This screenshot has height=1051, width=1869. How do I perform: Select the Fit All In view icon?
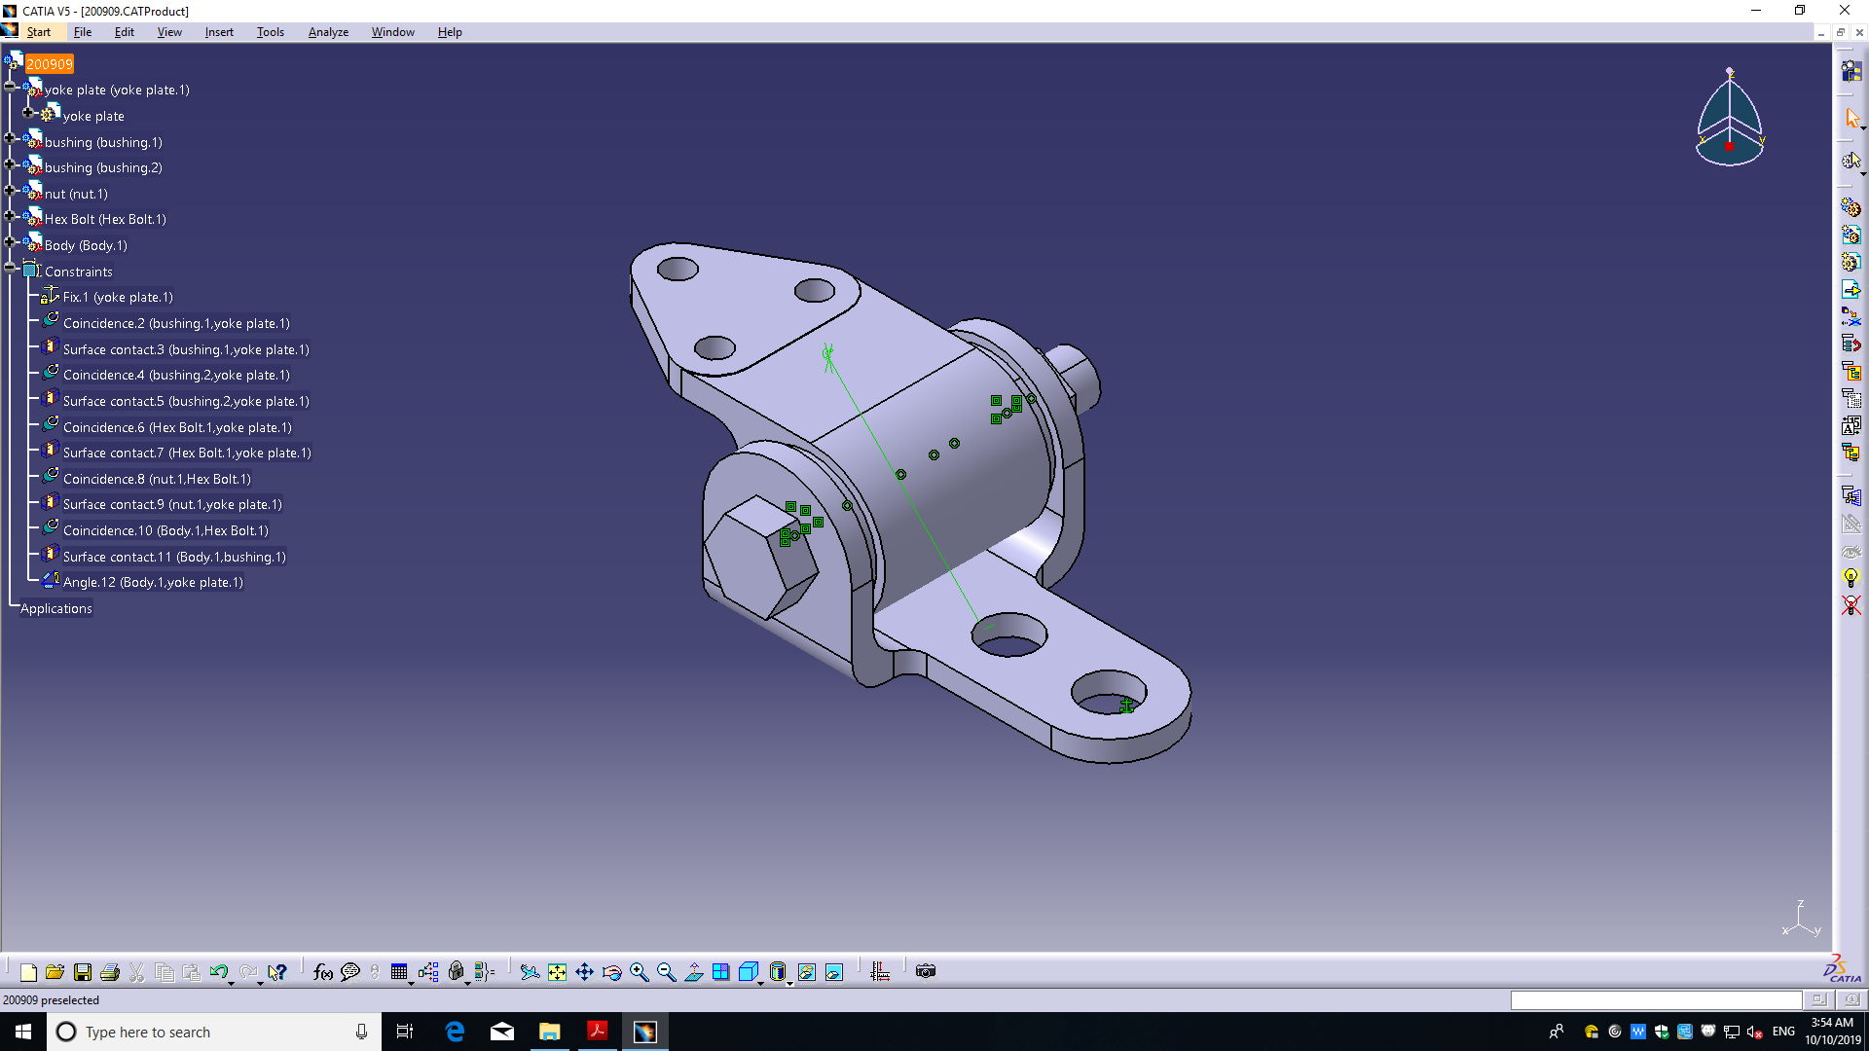point(557,972)
